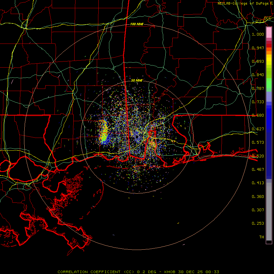This screenshot has height=274, width=274.
Task: Click the 0.413 color scale value
Action: (x=258, y=183)
